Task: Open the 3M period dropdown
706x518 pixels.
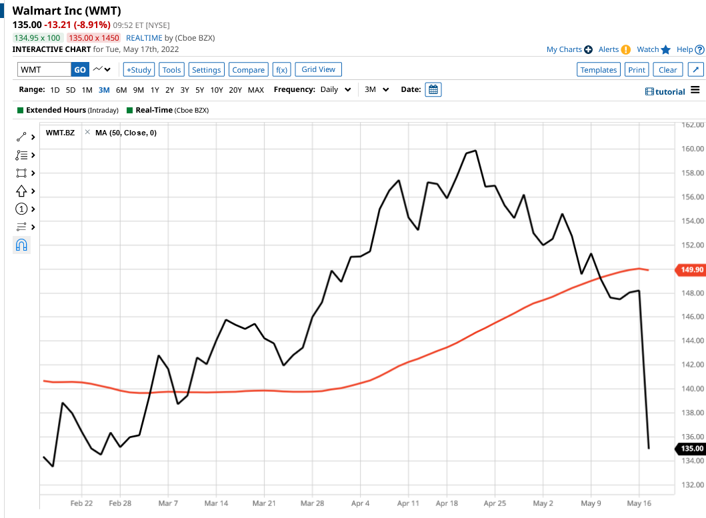Action: 377,89
